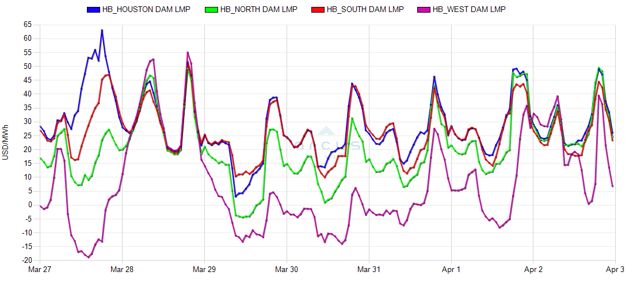Click the Mar 31 x-axis date label
Viewport: 633px width, 287px height.
(x=368, y=269)
